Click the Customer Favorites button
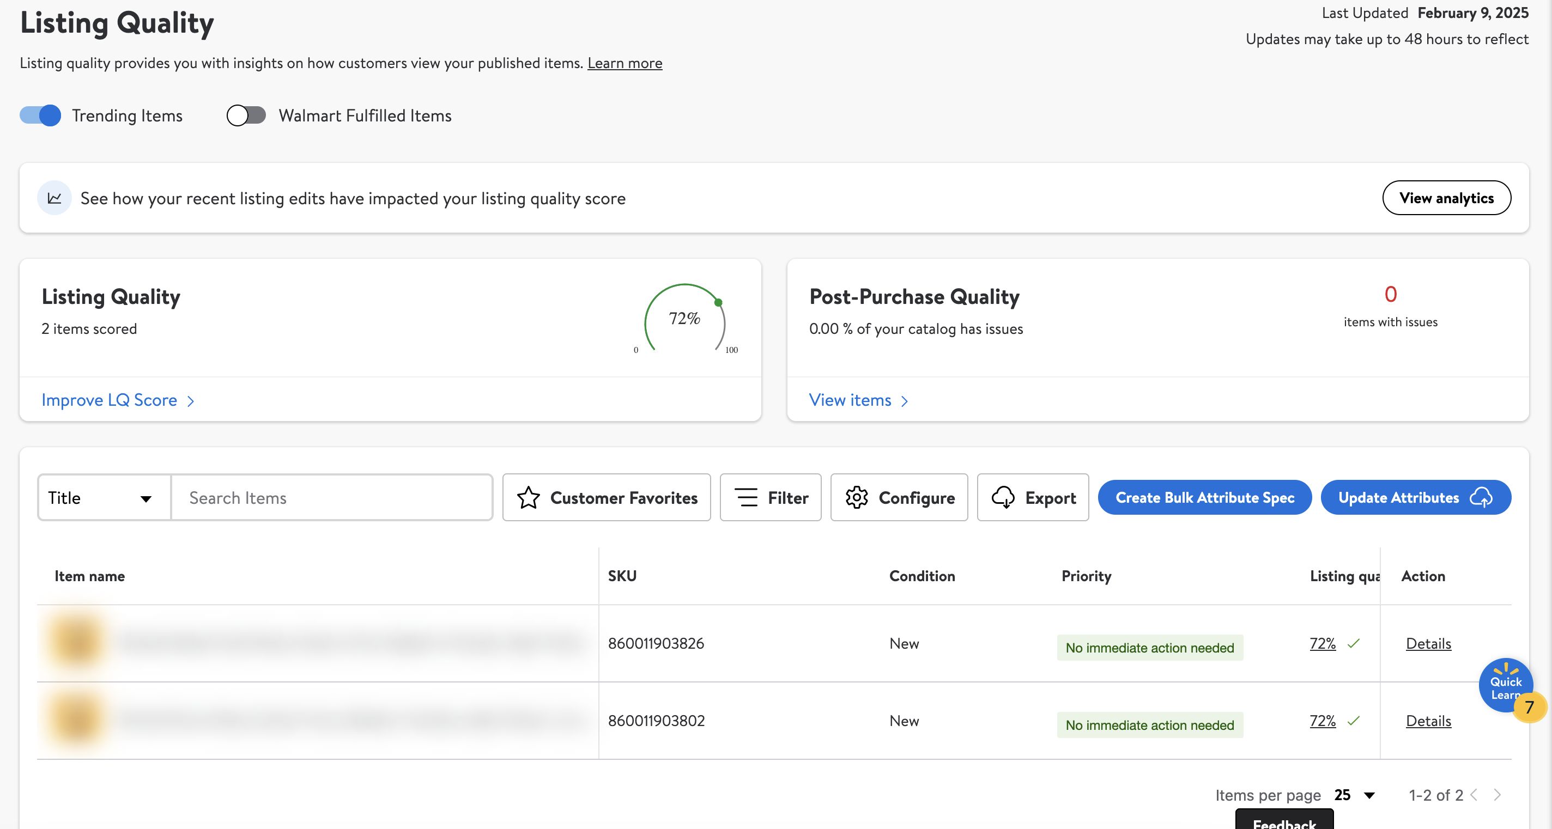 point(607,498)
